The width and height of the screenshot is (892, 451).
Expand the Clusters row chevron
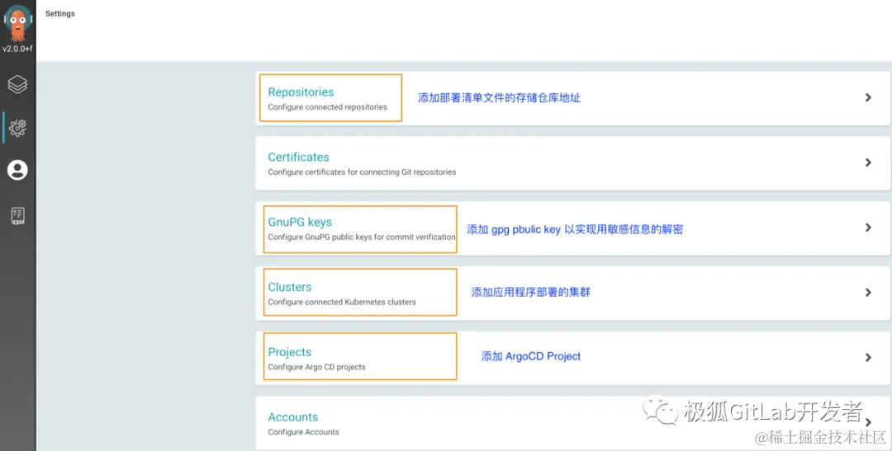868,292
